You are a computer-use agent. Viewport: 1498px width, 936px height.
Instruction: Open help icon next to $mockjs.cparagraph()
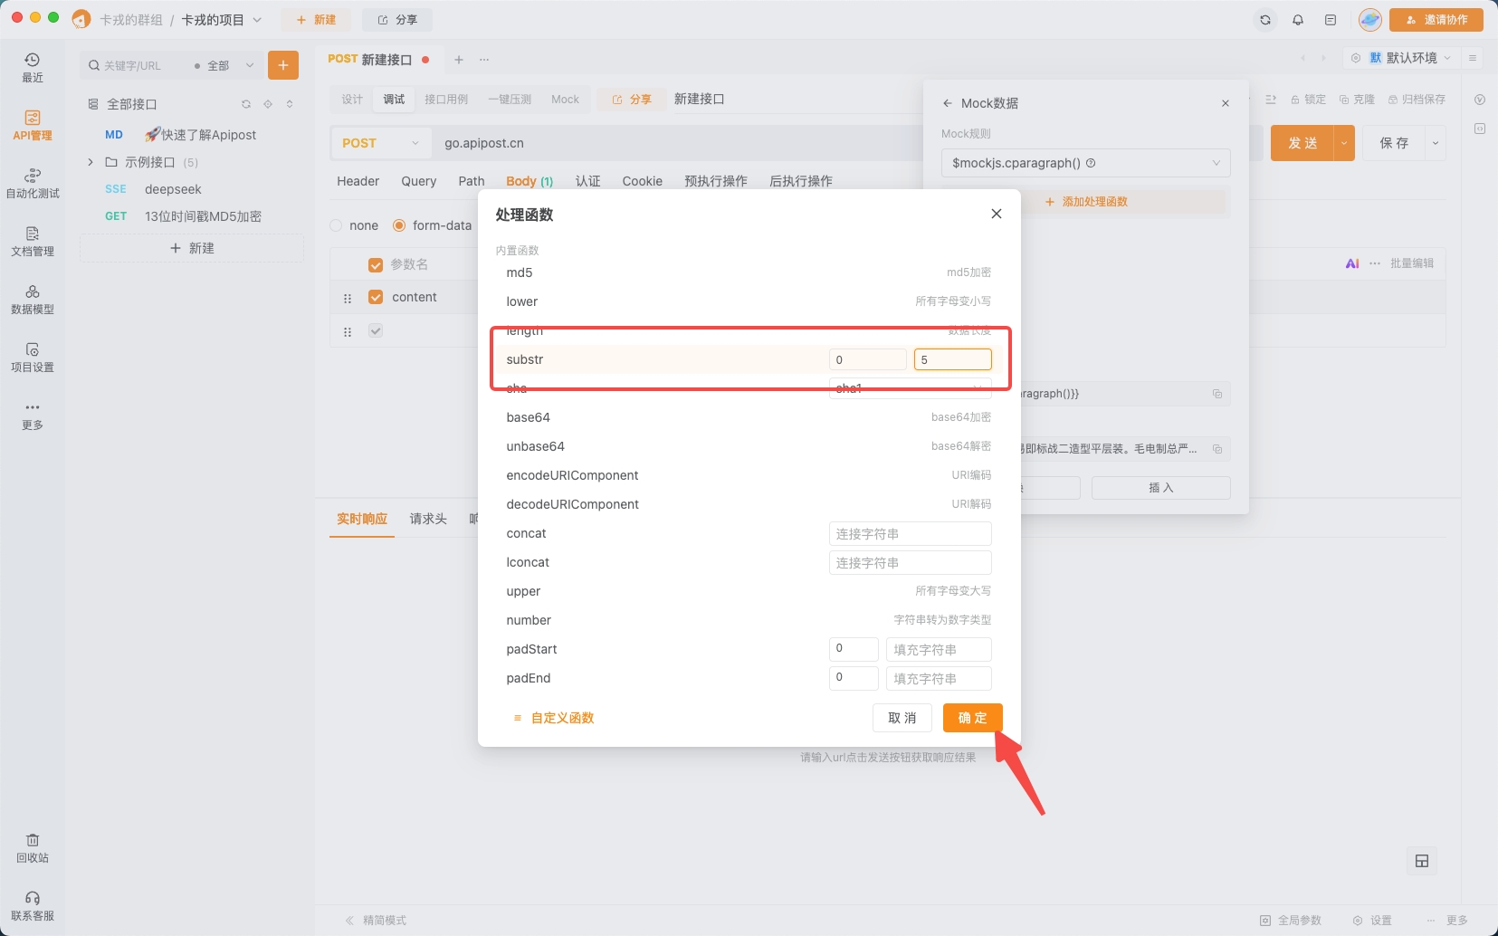(1091, 163)
